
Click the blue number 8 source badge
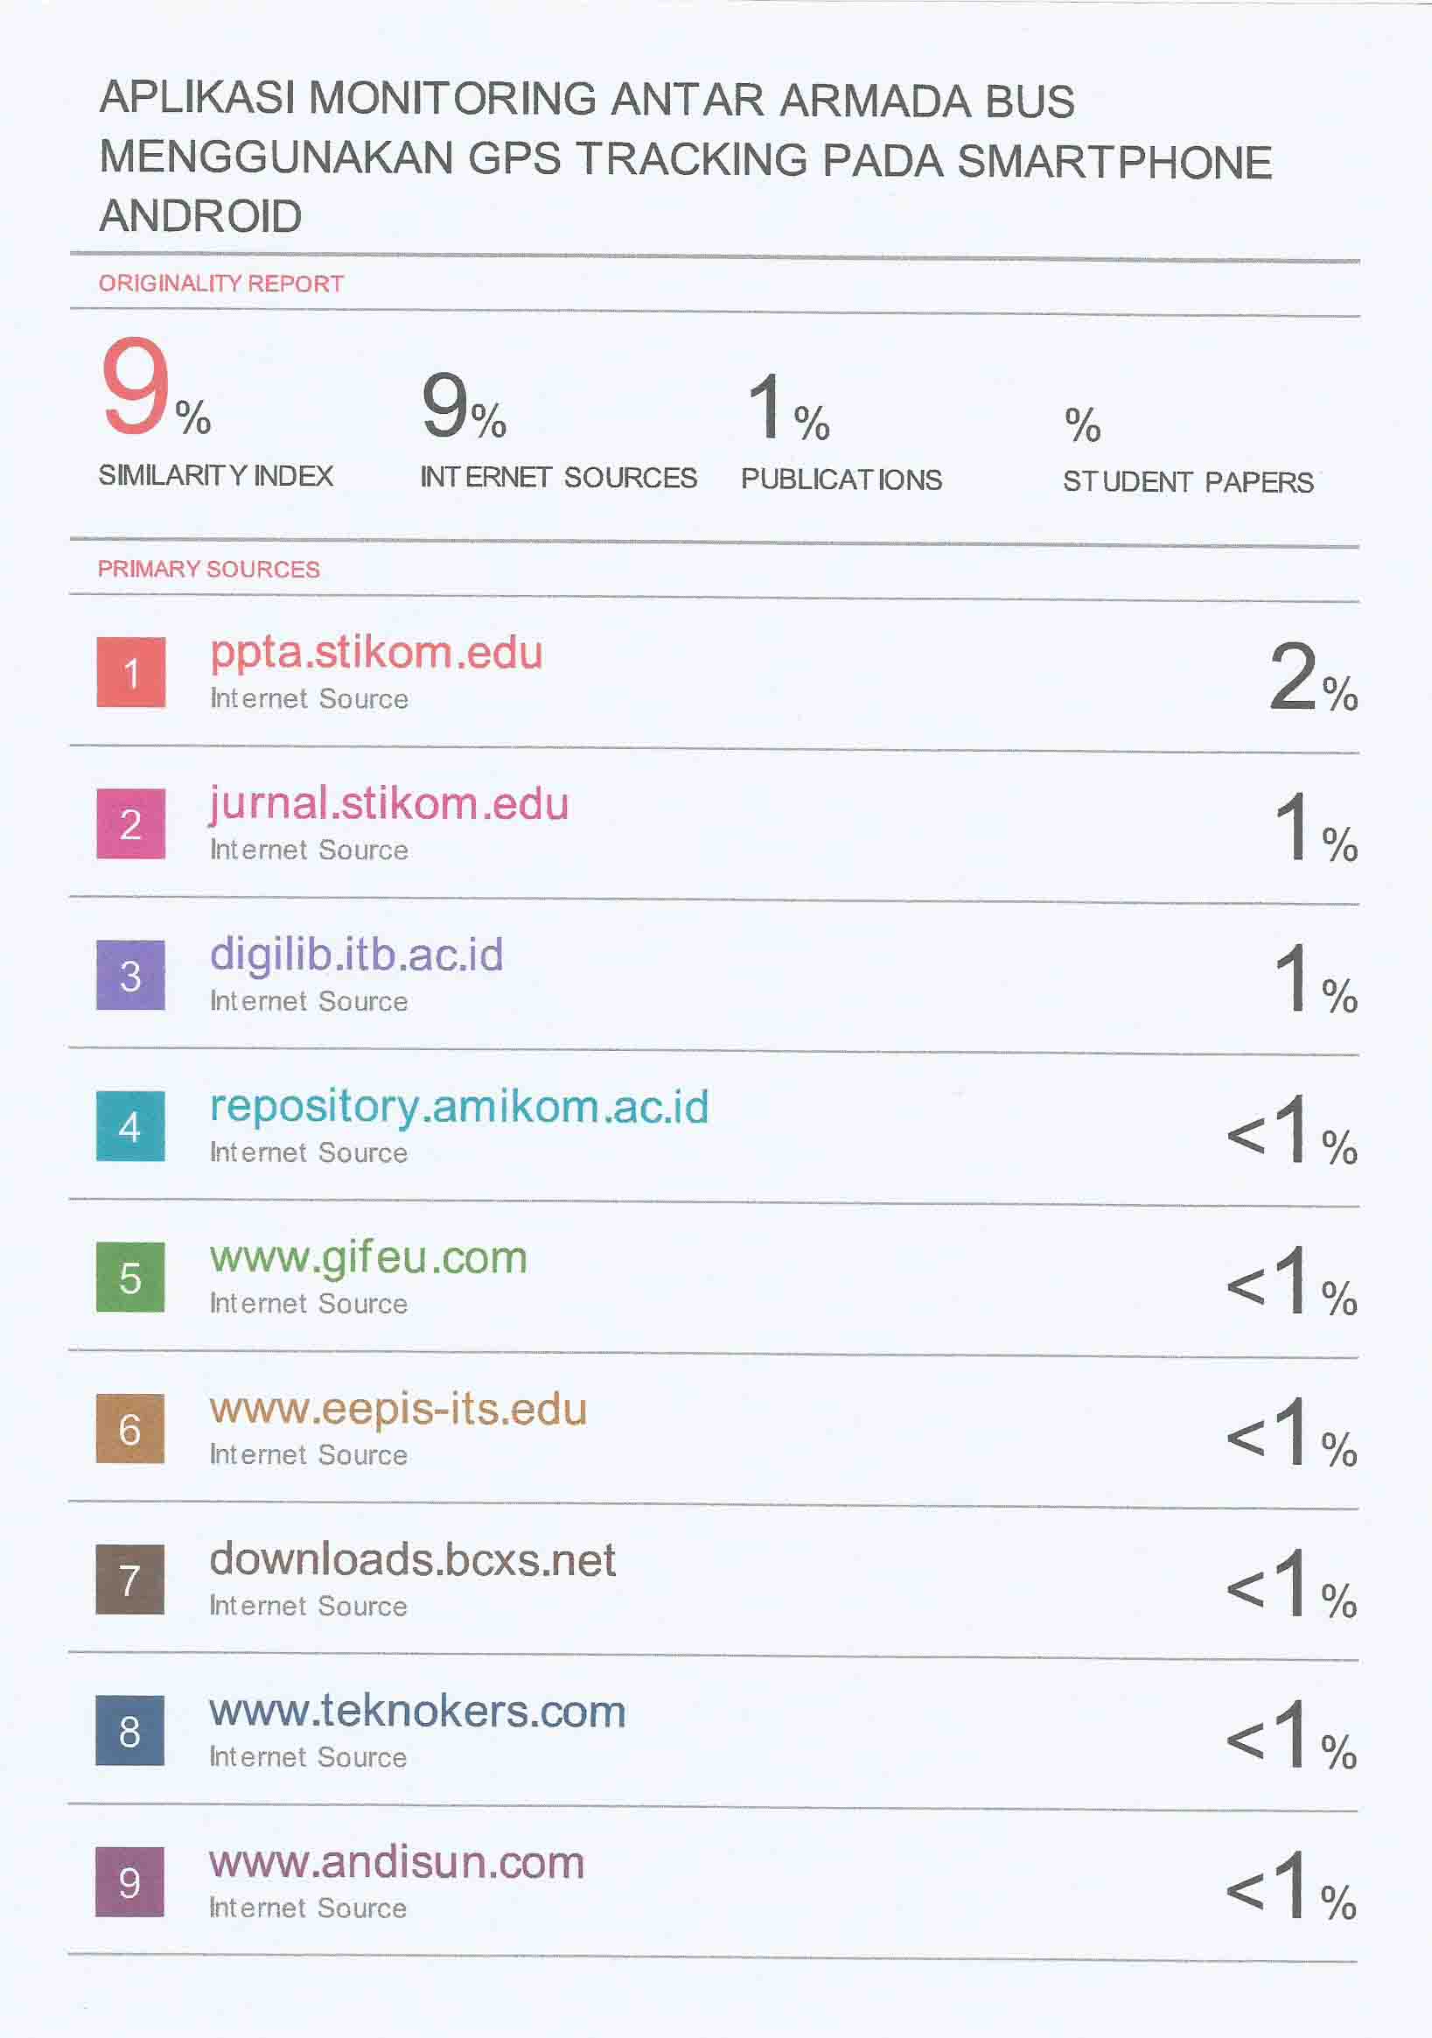click(x=130, y=1730)
